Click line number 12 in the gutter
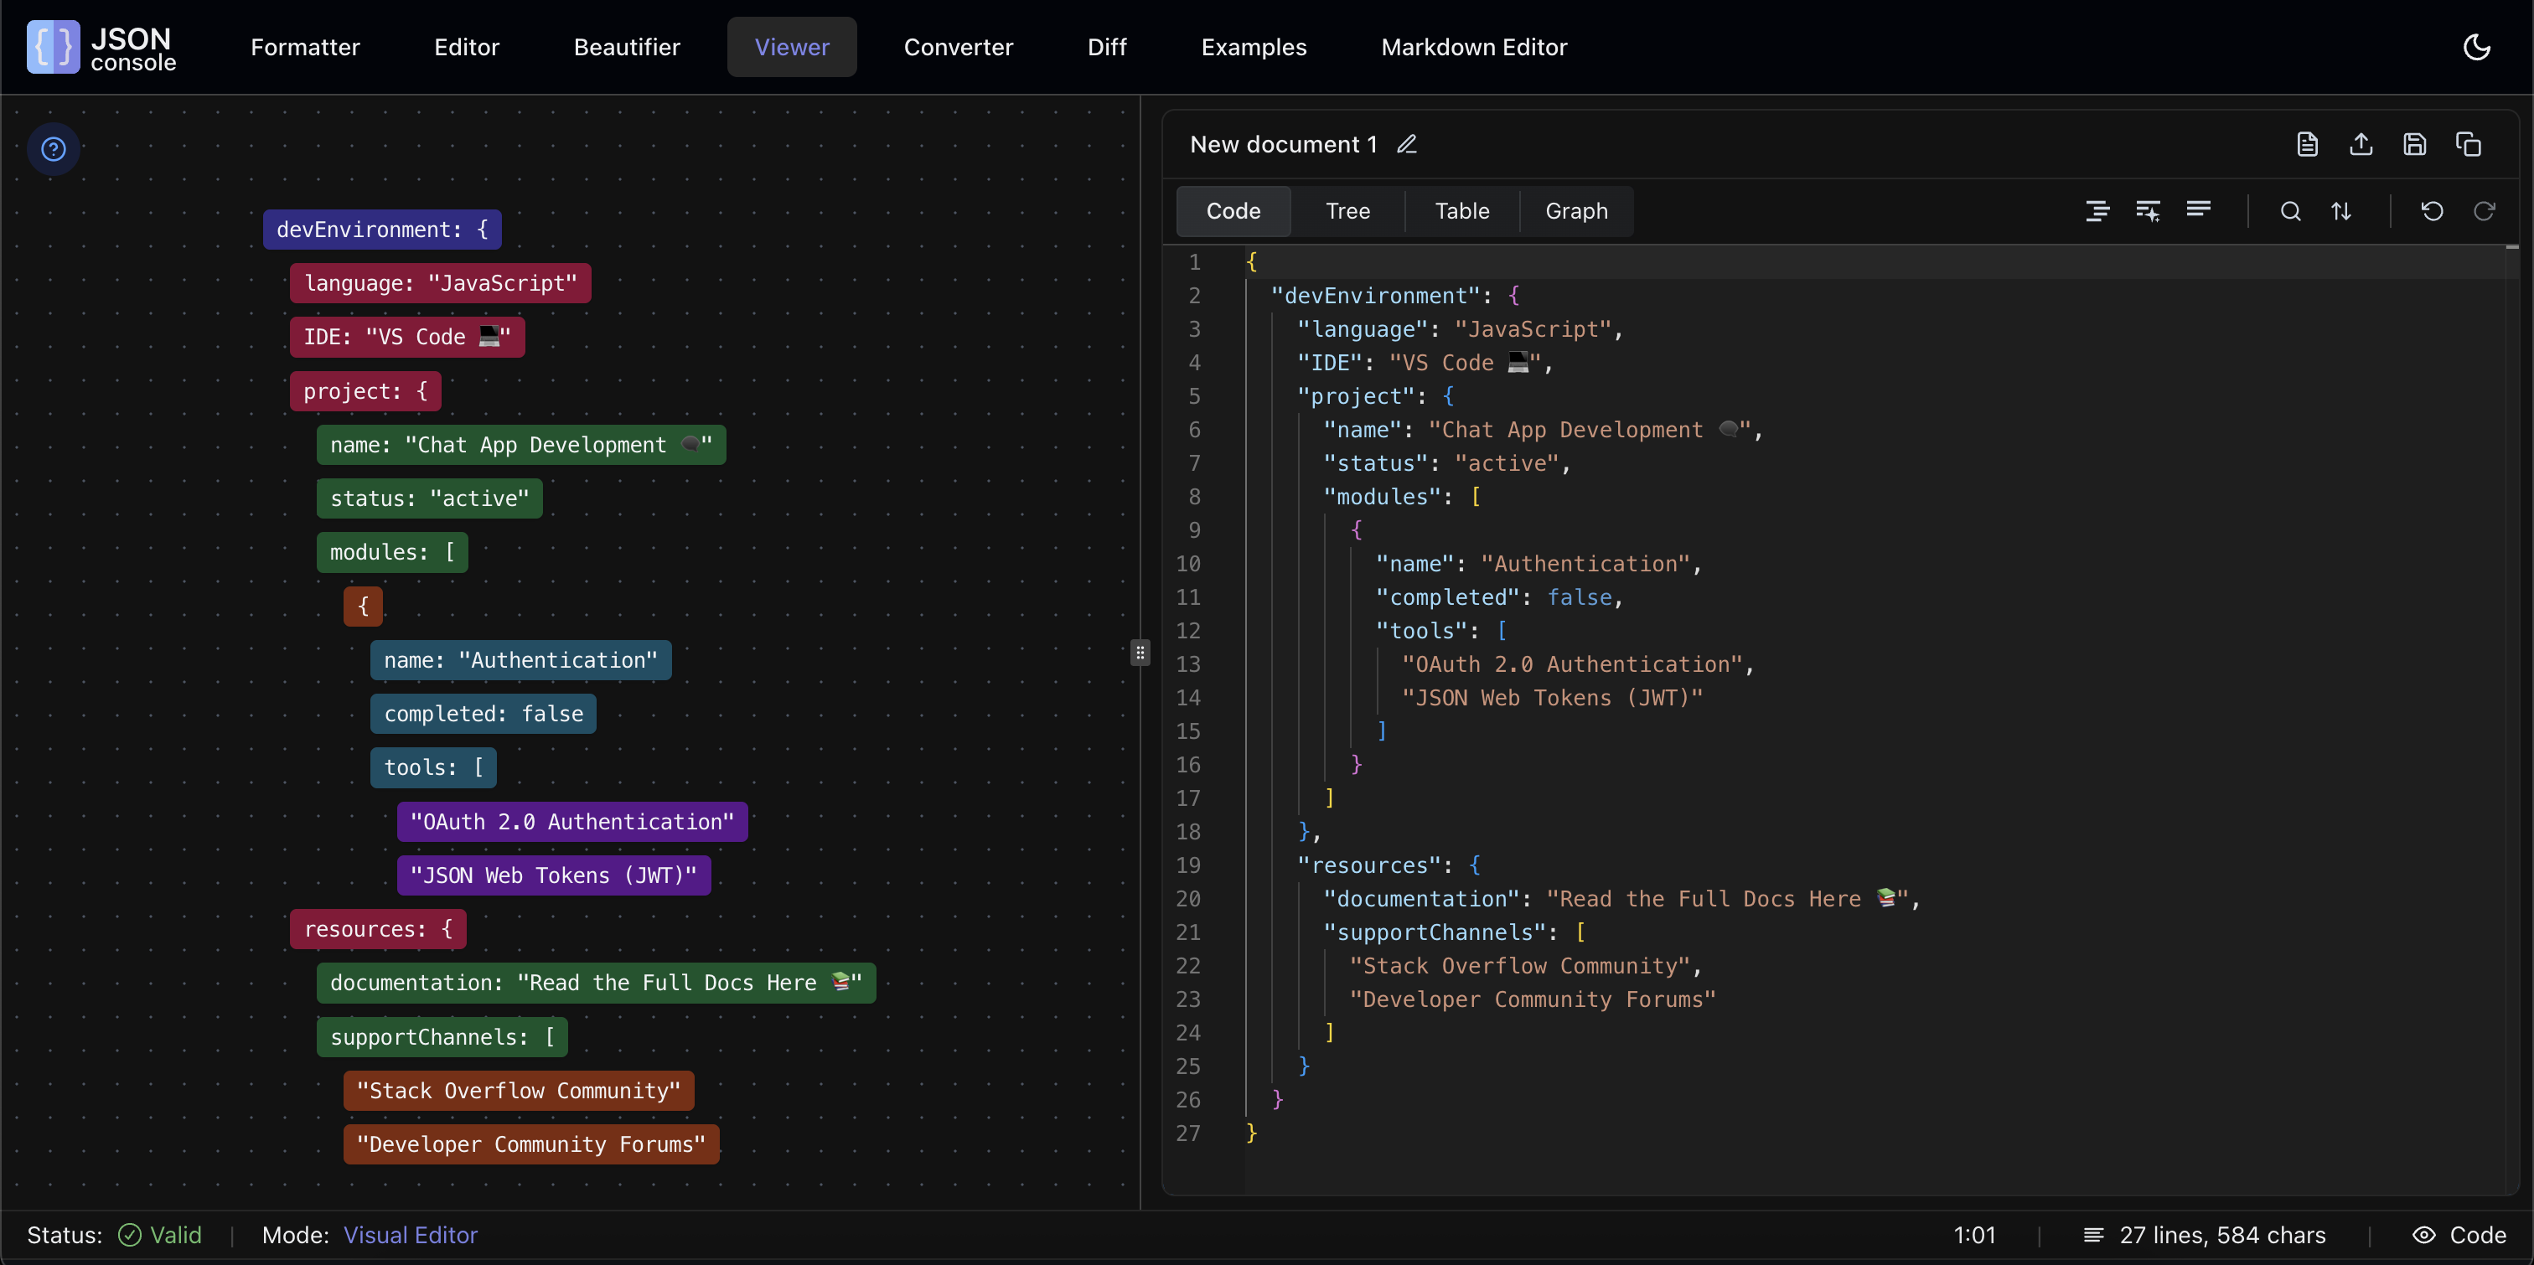 [x=1188, y=631]
